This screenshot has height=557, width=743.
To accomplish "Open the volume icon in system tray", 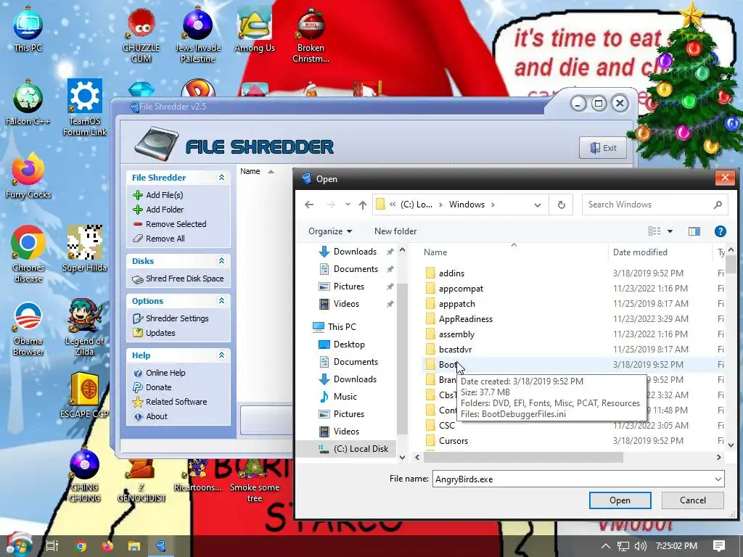I will (640, 546).
